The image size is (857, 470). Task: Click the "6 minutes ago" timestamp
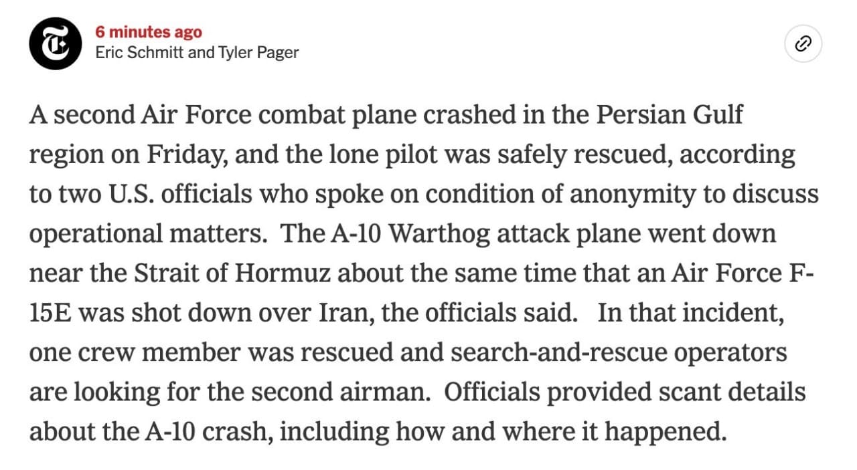pyautogui.click(x=148, y=31)
